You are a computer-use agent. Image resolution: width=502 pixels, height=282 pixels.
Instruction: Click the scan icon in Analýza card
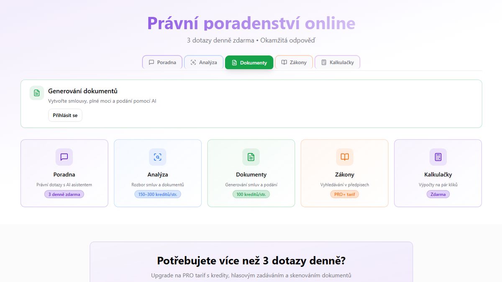(x=157, y=157)
